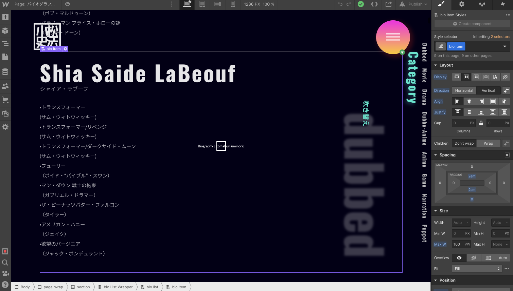Open the CMS Collections panel
This screenshot has width=513, height=291.
5,72
